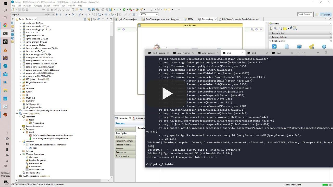Collapse the Processes node in Project Explorer
Image resolution: width=333 pixels, height=187 pixels.
coord(20,117)
